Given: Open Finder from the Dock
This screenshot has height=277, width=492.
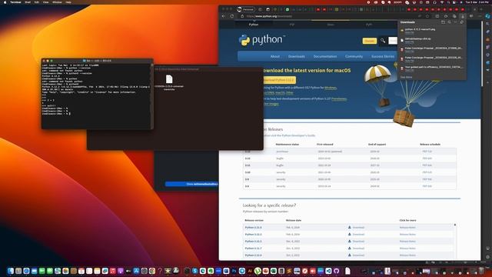Looking at the screenshot, I should [x=11, y=271].
